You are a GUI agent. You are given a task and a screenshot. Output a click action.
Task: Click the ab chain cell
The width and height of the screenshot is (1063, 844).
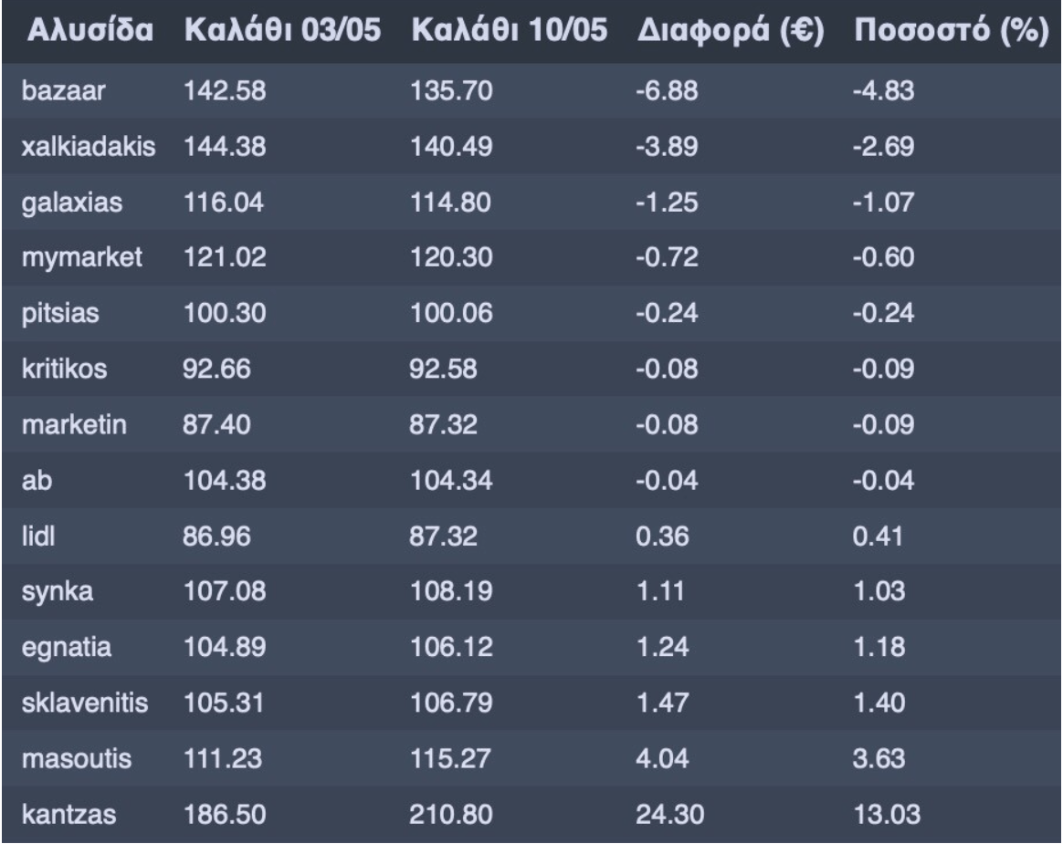(x=37, y=480)
